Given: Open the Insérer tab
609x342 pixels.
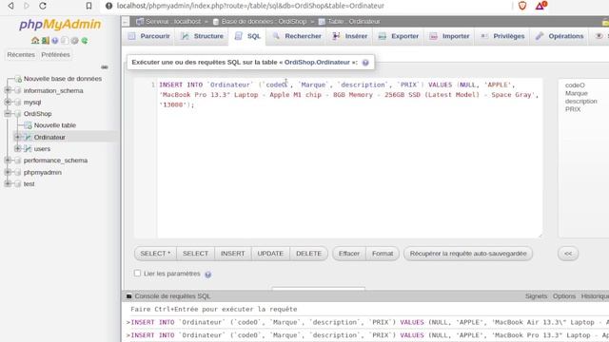Looking at the screenshot, I should (x=350, y=36).
